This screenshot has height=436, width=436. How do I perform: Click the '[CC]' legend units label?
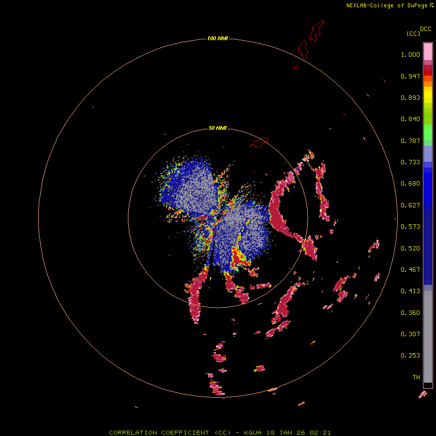[x=413, y=33]
